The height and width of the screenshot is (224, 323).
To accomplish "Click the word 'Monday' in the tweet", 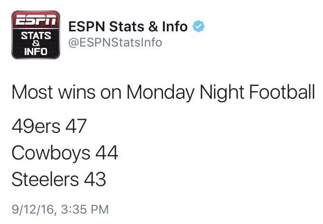I will point(161,93).
